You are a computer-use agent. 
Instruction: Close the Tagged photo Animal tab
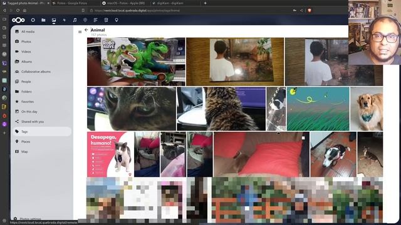click(x=48, y=3)
